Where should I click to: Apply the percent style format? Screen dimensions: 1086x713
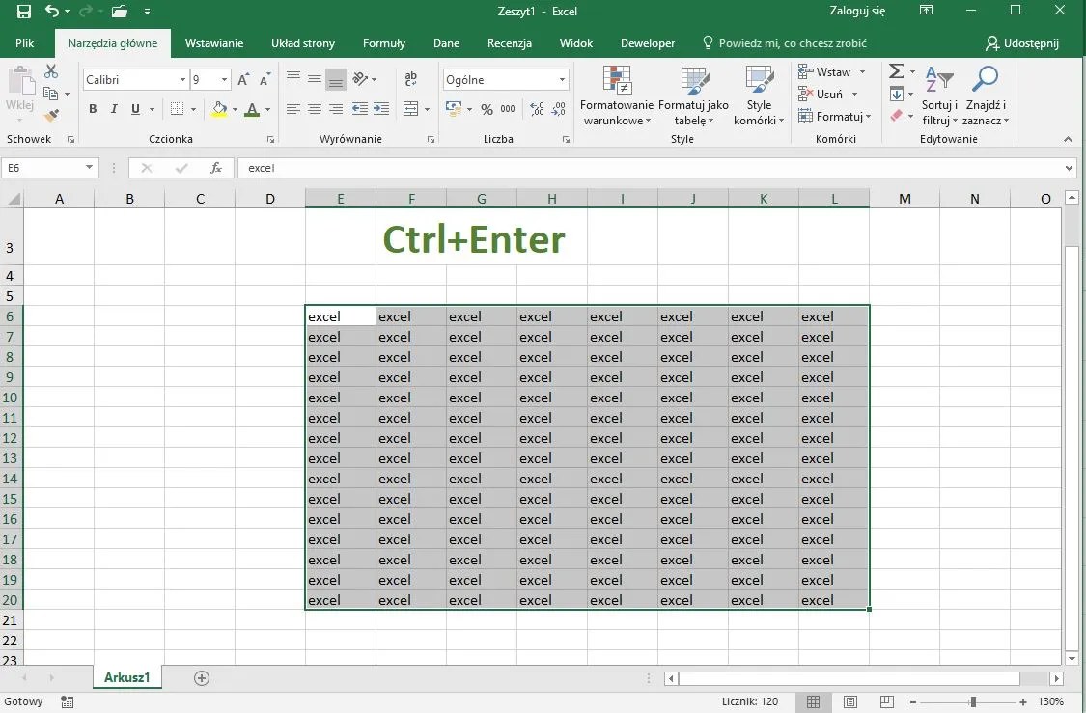[x=487, y=109]
